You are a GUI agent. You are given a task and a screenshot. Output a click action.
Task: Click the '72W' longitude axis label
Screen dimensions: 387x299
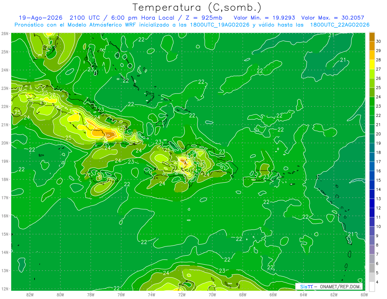tap(182, 294)
